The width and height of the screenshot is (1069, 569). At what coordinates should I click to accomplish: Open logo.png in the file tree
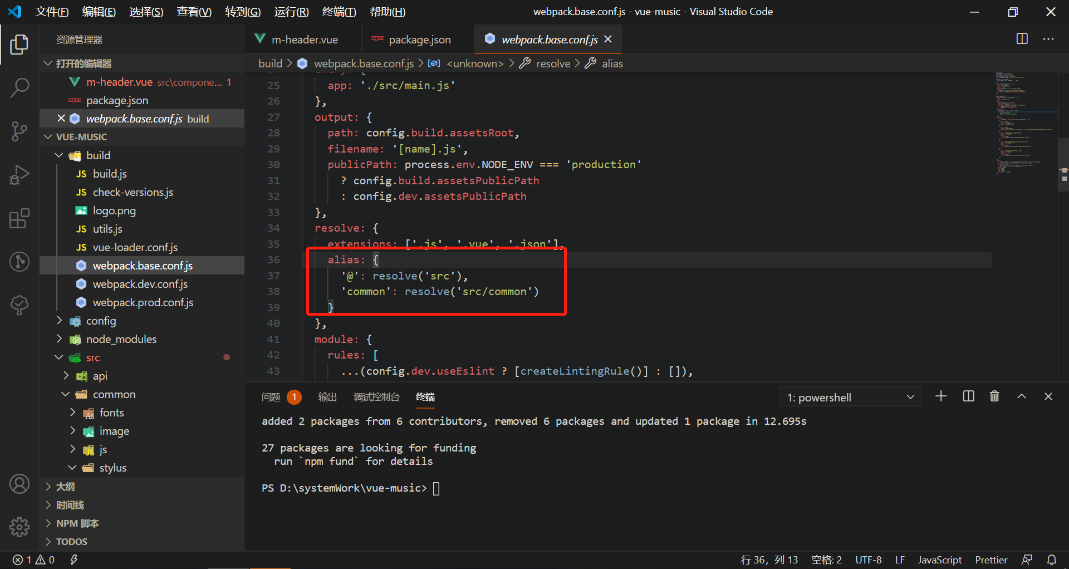[114, 210]
